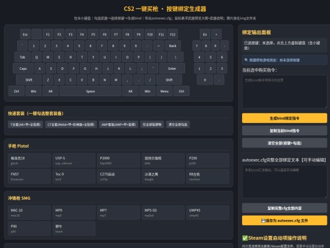Toggle the 沙漠之鹰 deagle weapon card
The height and width of the screenshot is (248, 330).
tap(163, 176)
